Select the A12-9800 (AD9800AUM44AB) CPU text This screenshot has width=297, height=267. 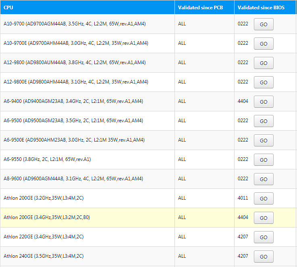[75, 63]
